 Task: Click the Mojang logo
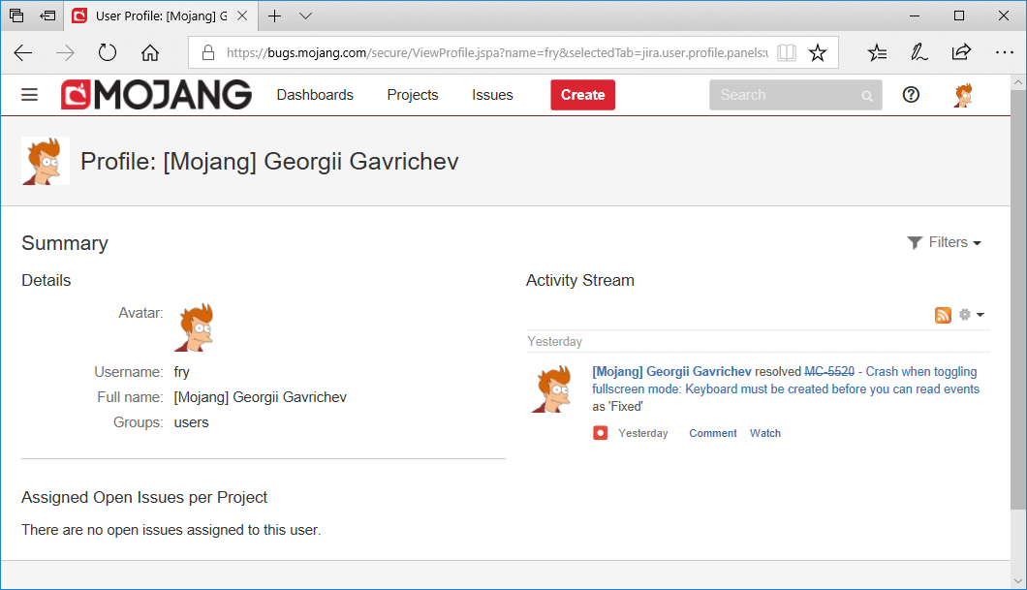point(156,95)
